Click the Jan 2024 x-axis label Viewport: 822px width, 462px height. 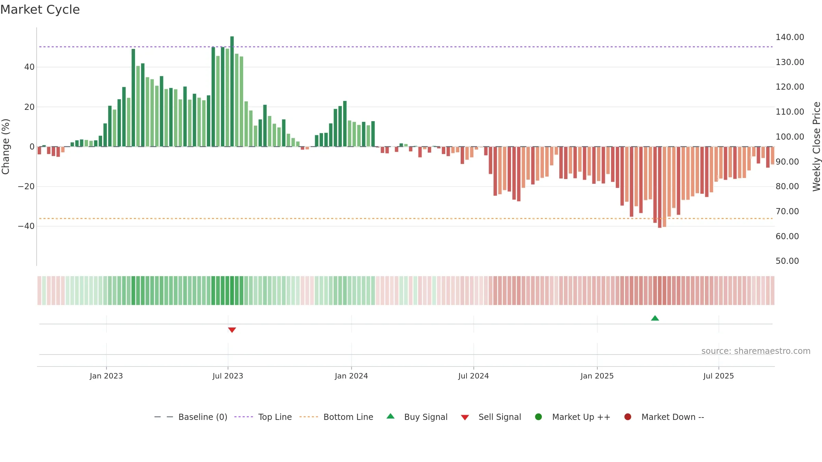[x=351, y=376]
